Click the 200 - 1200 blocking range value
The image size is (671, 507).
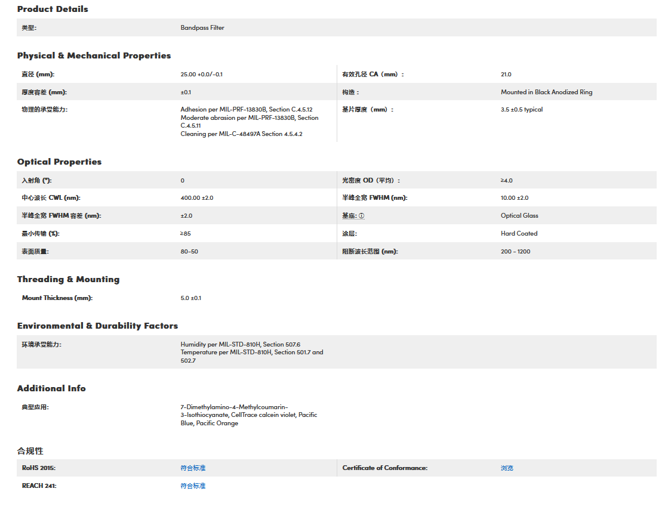coord(515,252)
